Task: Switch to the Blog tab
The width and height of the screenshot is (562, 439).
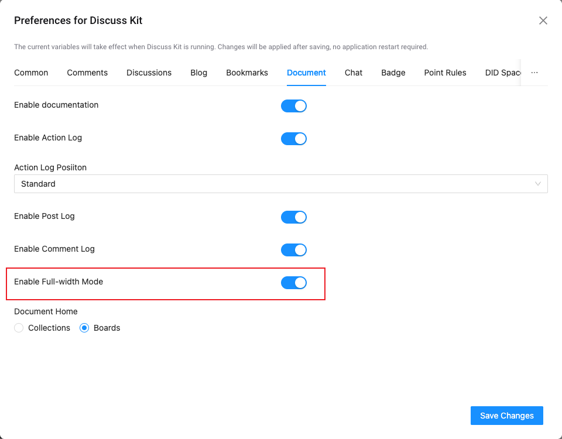Action: coord(198,73)
